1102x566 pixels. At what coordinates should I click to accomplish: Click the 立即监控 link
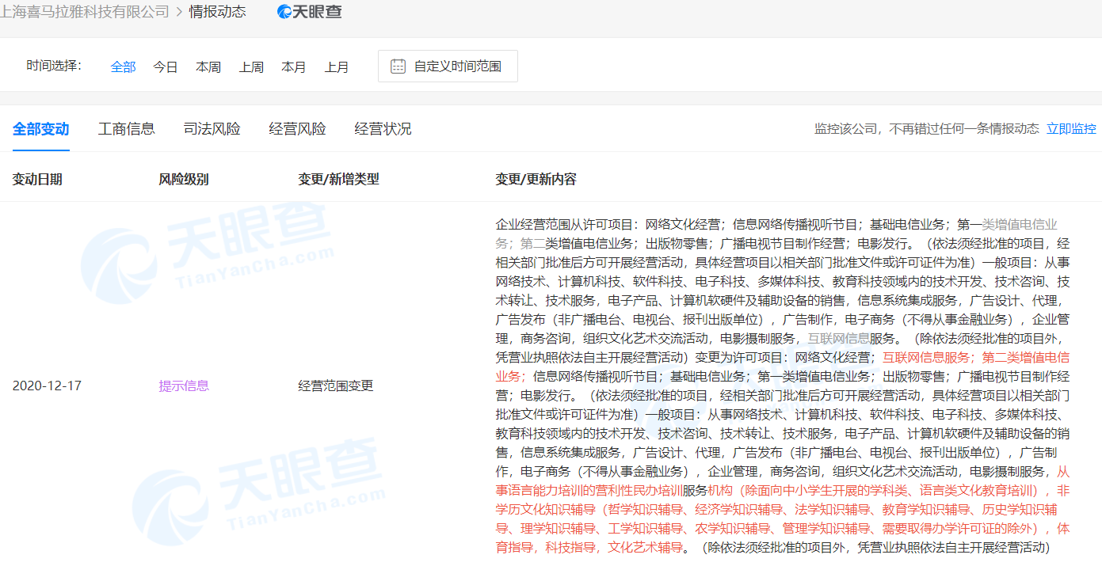1071,129
